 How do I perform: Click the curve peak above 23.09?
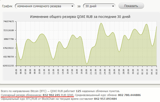[101, 23]
